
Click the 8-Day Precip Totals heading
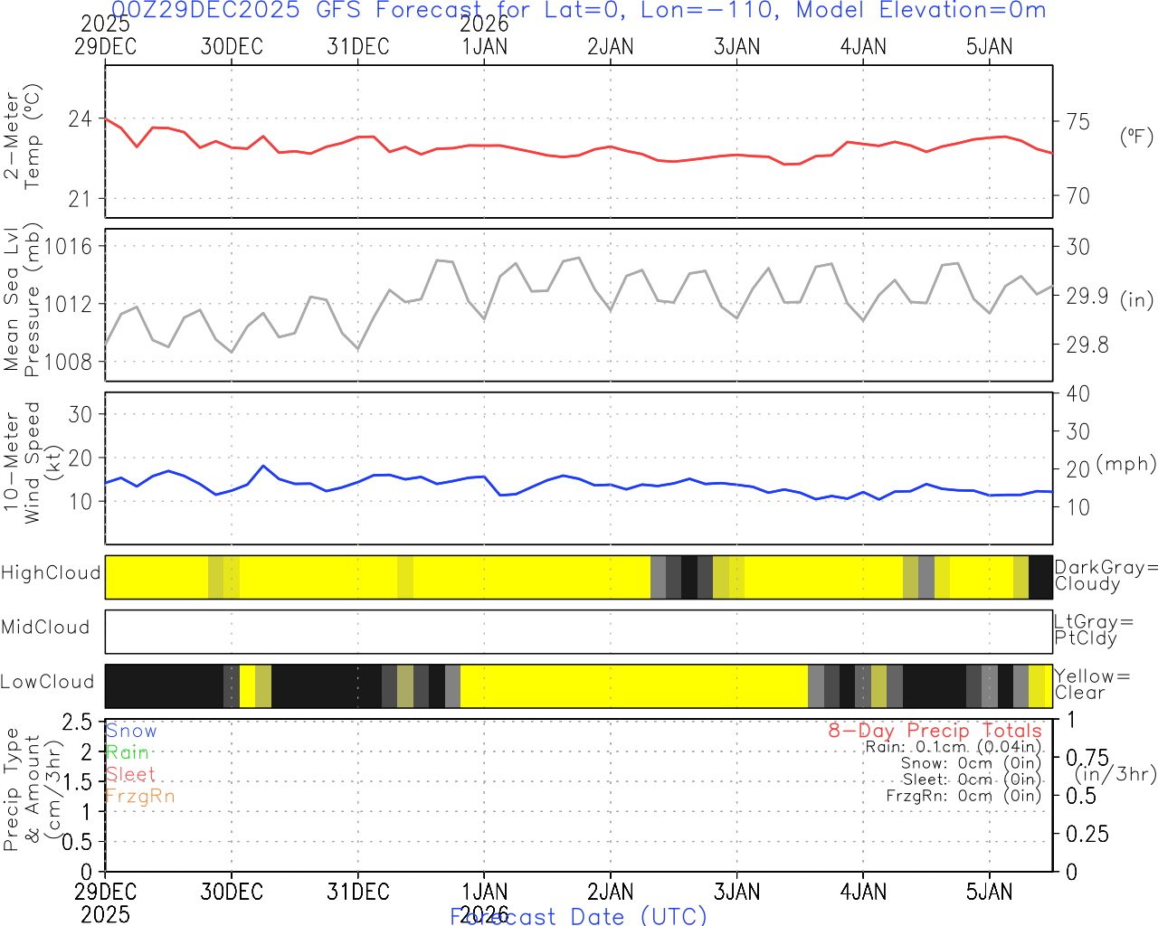[935, 731]
